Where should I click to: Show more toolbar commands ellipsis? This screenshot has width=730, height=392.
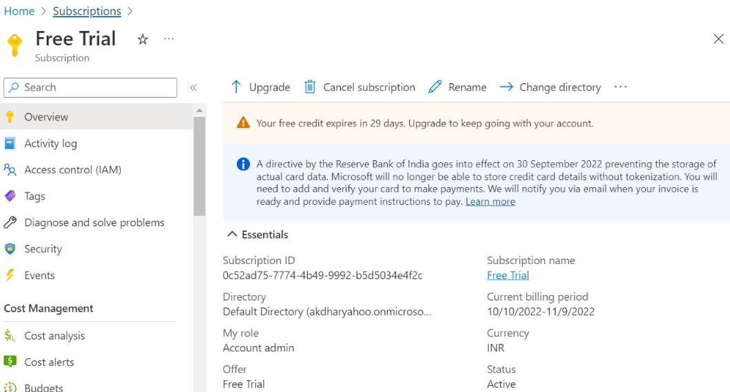(620, 87)
